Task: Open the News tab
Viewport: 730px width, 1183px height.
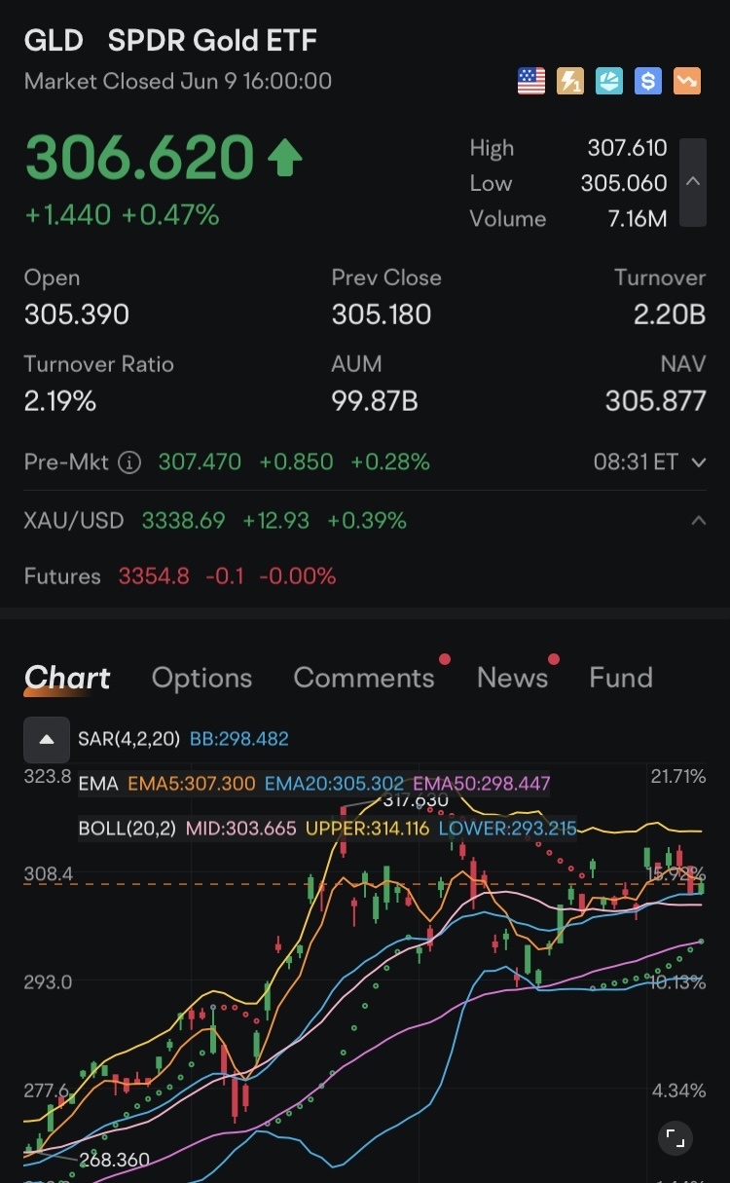Action: coord(512,678)
